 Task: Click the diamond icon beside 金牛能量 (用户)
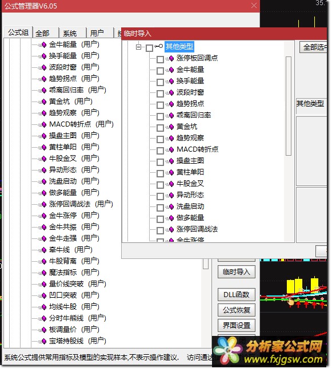coord(44,44)
